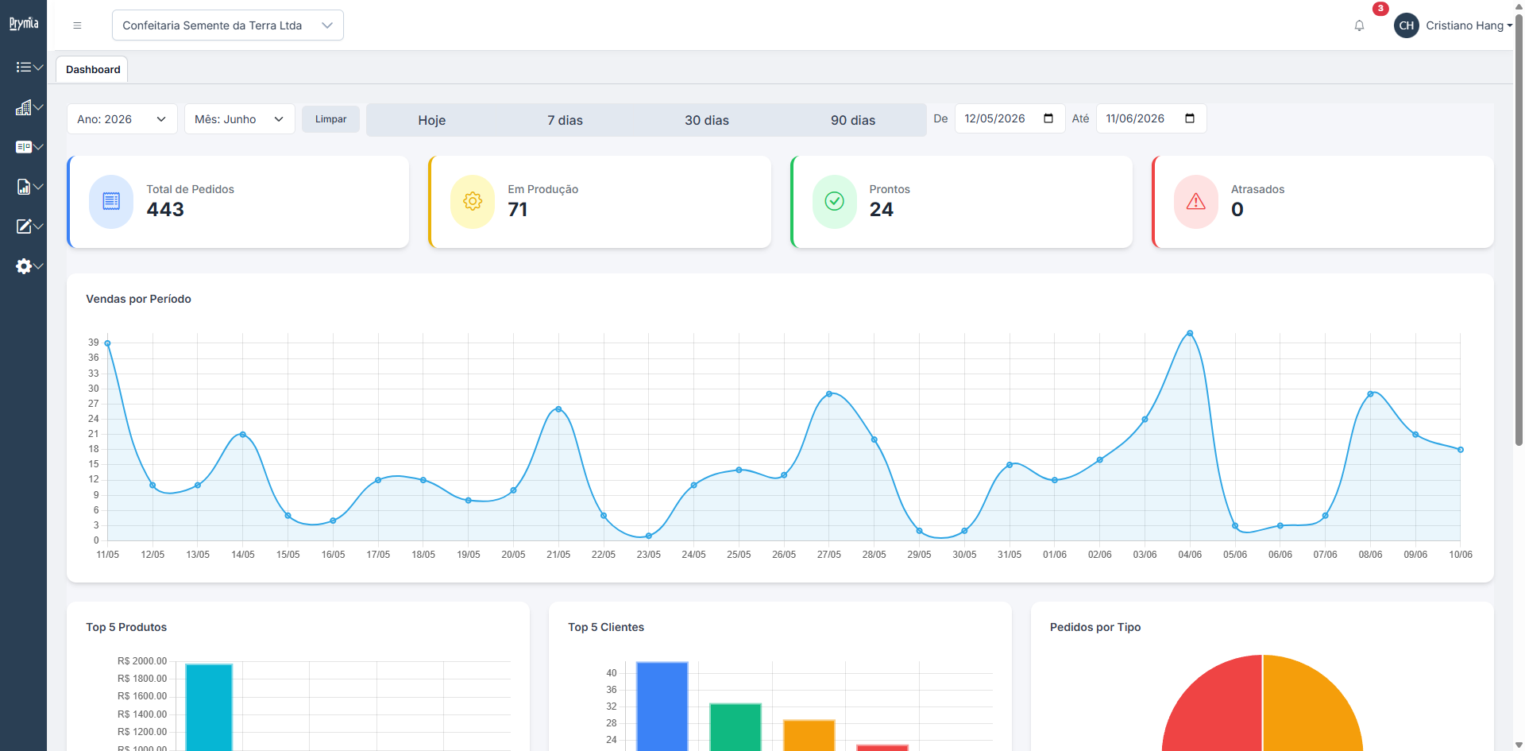The height and width of the screenshot is (751, 1525).
Task: Click the 11/05 data point on sales chart
Action: [x=107, y=343]
